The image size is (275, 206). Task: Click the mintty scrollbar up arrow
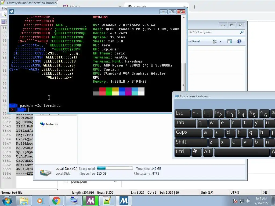184,17
